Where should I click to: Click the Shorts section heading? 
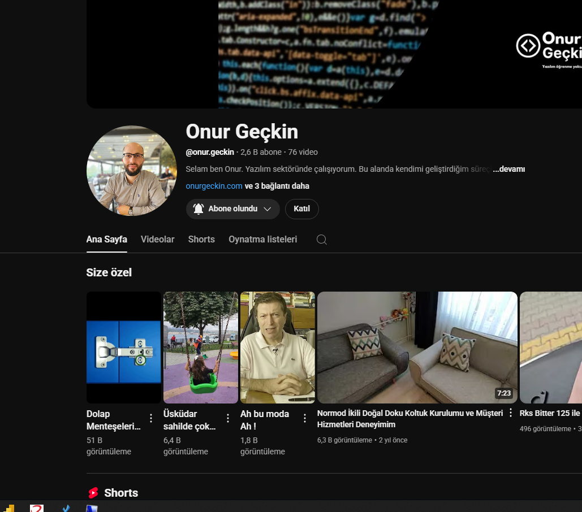tap(121, 493)
